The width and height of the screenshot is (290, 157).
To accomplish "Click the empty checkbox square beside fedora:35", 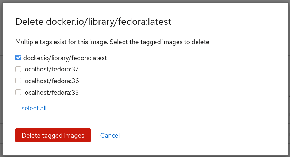I will point(18,92).
